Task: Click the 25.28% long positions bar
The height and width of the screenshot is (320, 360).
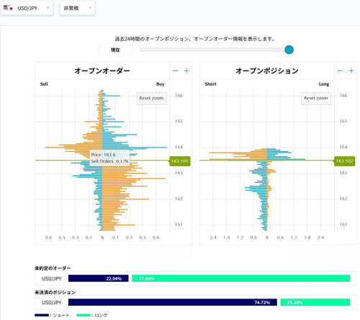Action: pyautogui.click(x=315, y=302)
